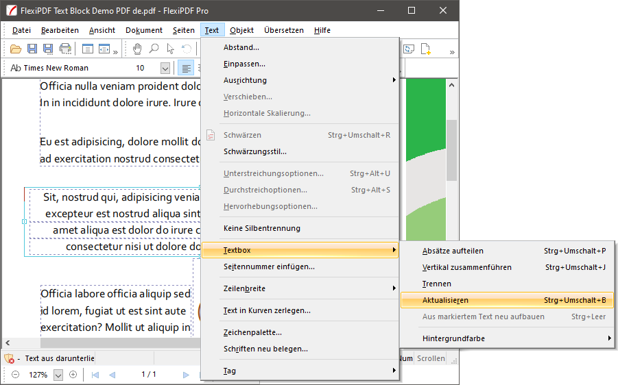The image size is (618, 385).
Task: Expand right toolbar overflow chevron
Action: pos(452,52)
